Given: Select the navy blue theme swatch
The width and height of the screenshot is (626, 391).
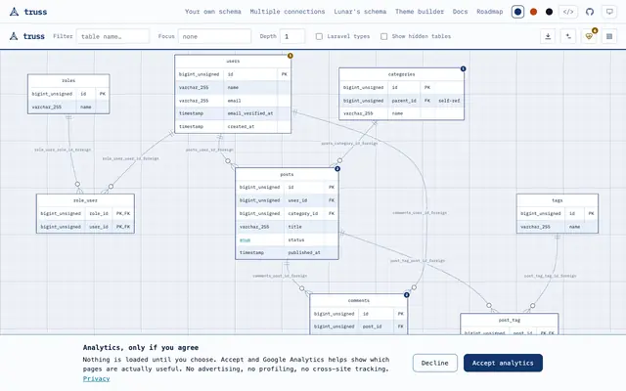Looking at the screenshot, I should point(517,12).
